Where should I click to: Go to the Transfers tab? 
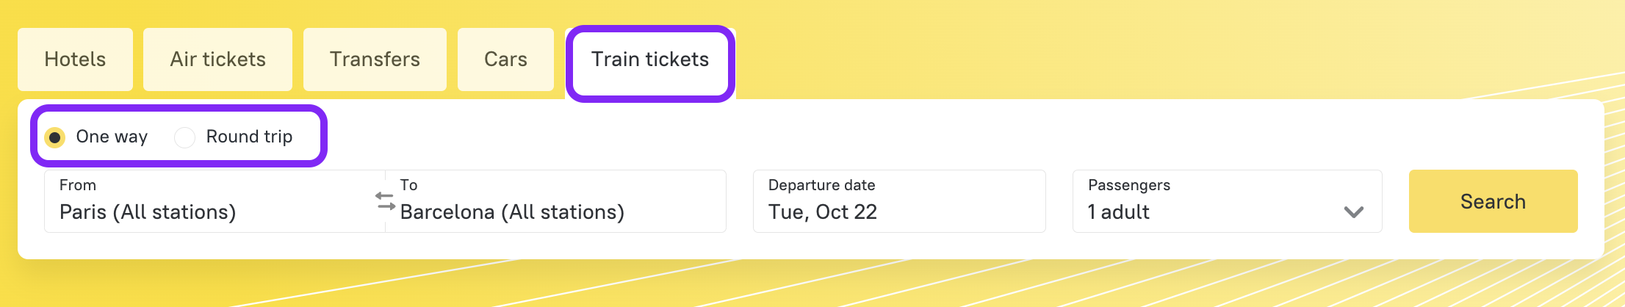click(375, 59)
